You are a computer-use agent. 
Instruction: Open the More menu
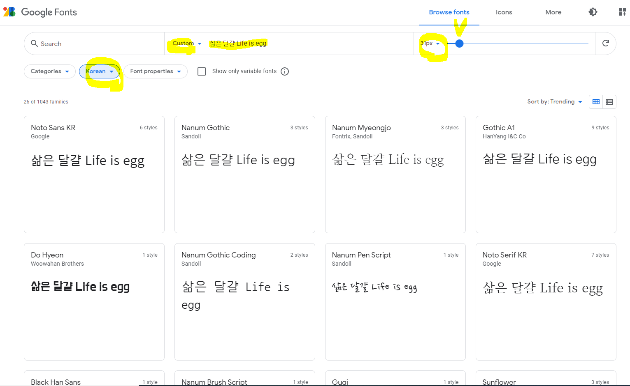[x=553, y=12]
